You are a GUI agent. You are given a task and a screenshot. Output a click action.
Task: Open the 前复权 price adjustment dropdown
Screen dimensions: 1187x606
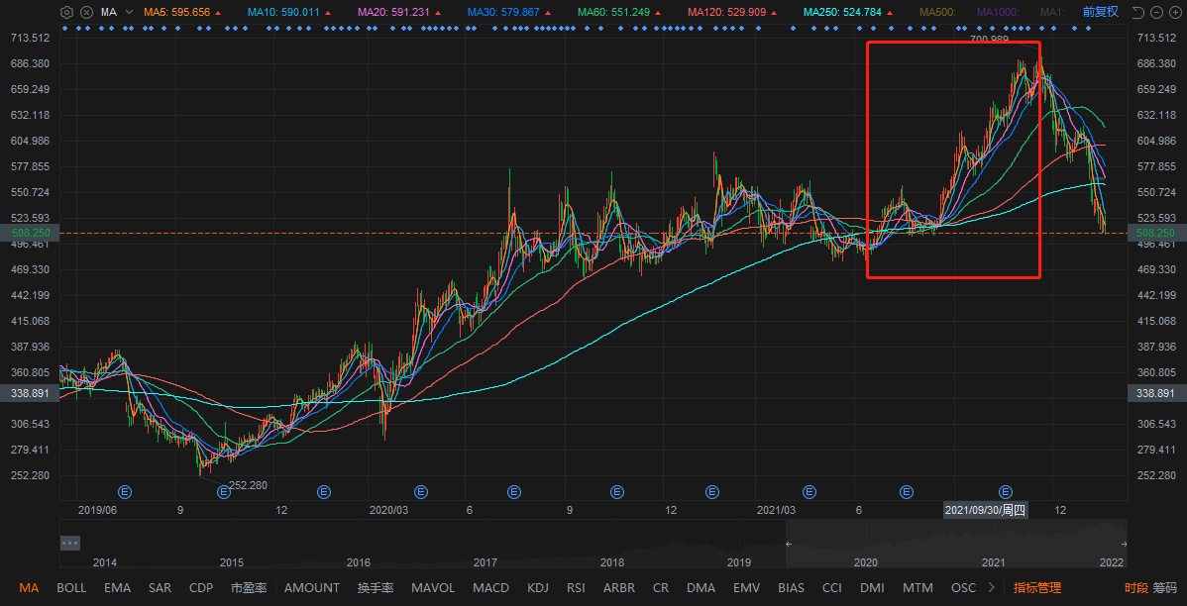tap(1100, 12)
